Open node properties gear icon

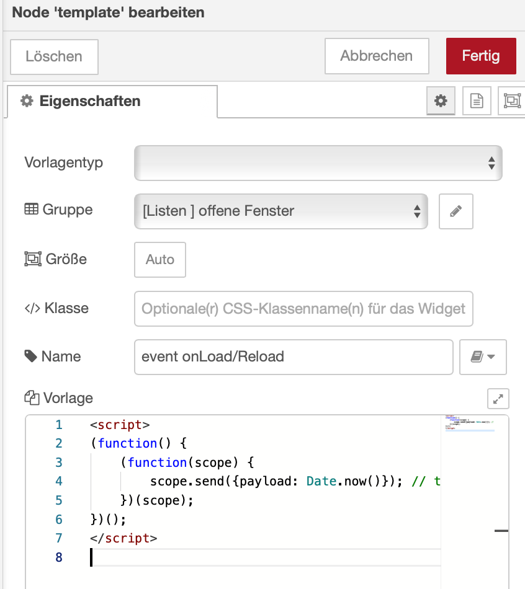(441, 100)
